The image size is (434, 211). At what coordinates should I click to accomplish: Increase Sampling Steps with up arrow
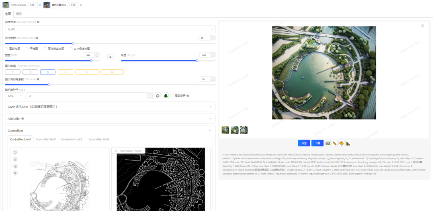[x=213, y=37]
